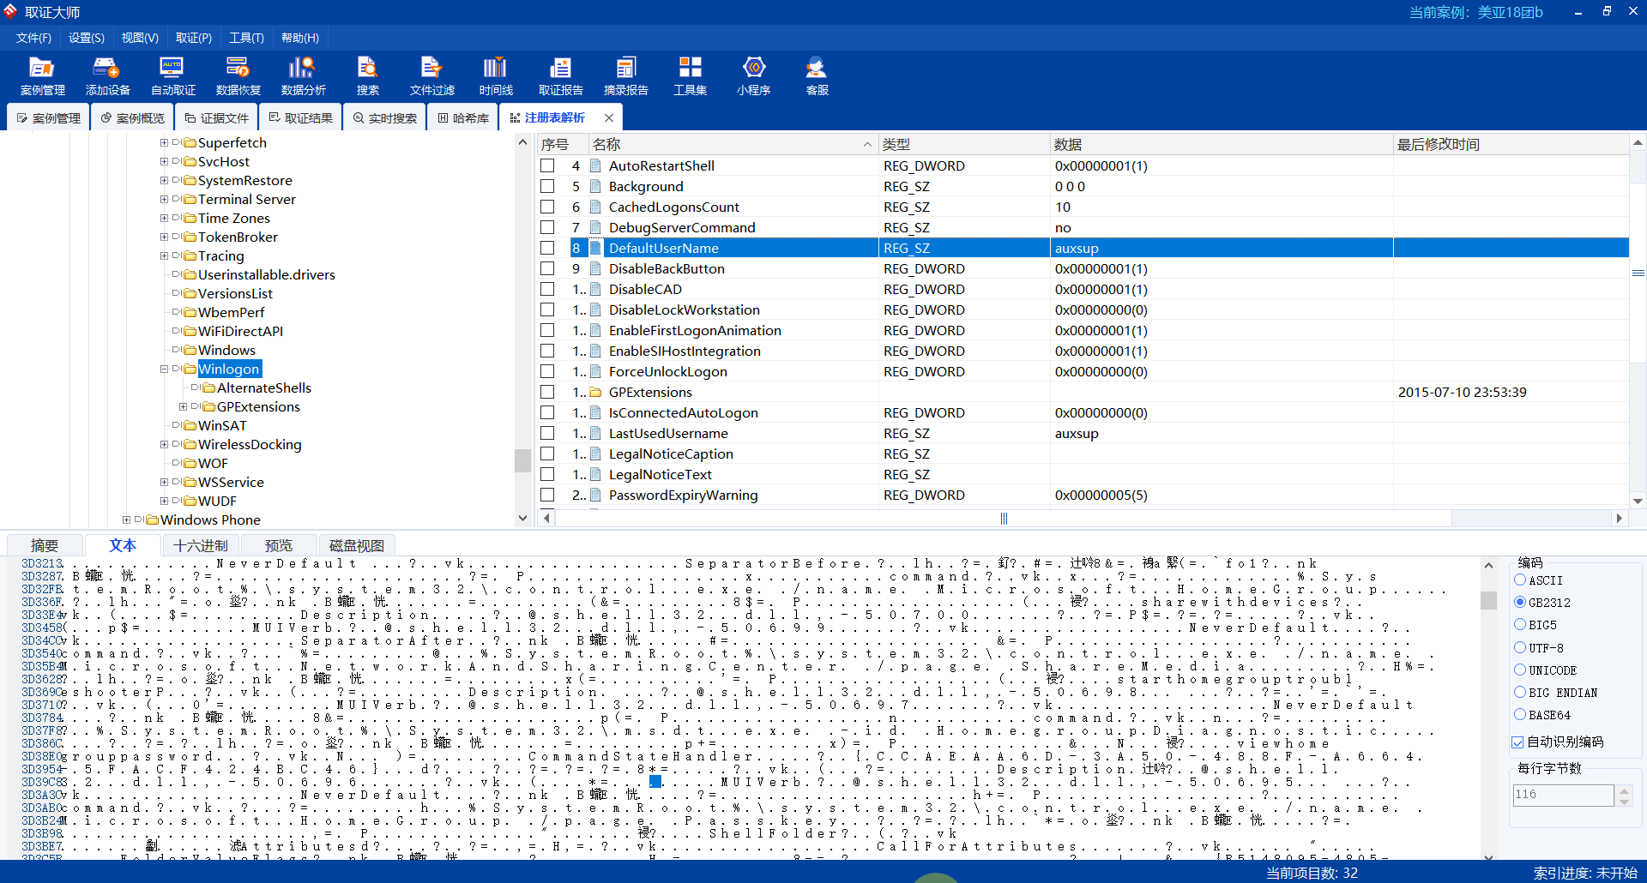1647x883 pixels.
Task: Open the 设置(S) menu
Action: (86, 38)
